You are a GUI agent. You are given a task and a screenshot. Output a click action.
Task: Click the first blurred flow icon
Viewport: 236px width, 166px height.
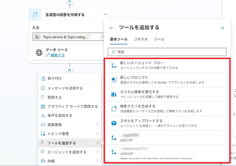(x=114, y=138)
